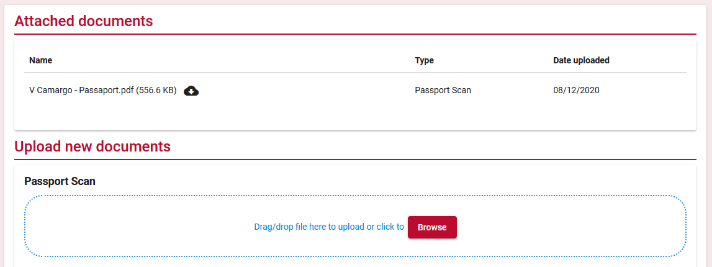Viewport: 712px width, 267px height.
Task: Click the 08/12/2020 upload date
Action: (x=576, y=91)
